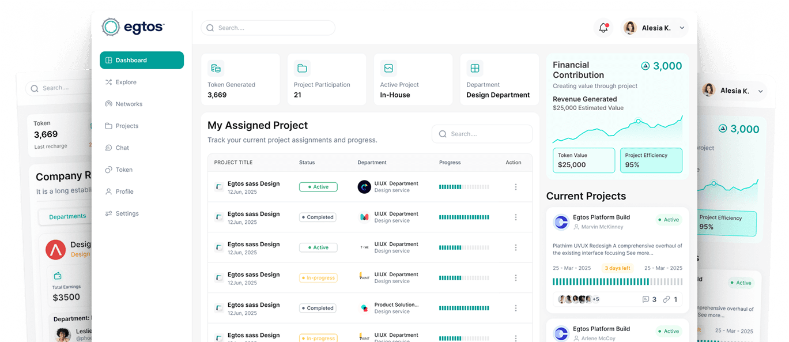Open three-dot action menu for first project row

pyautogui.click(x=516, y=187)
